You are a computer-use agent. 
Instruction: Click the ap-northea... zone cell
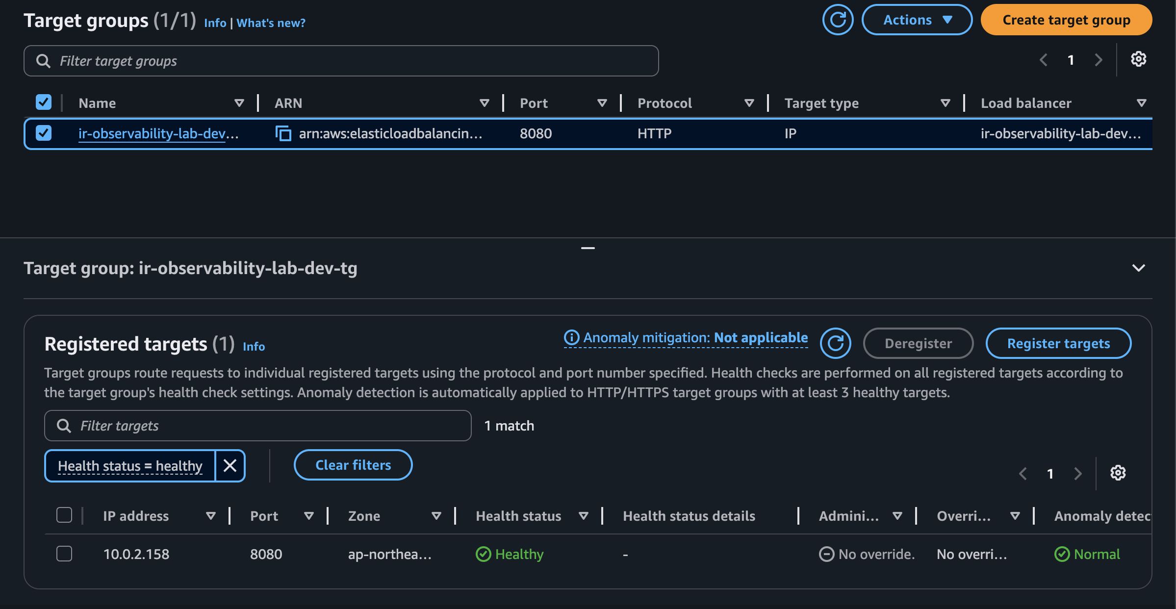point(390,554)
